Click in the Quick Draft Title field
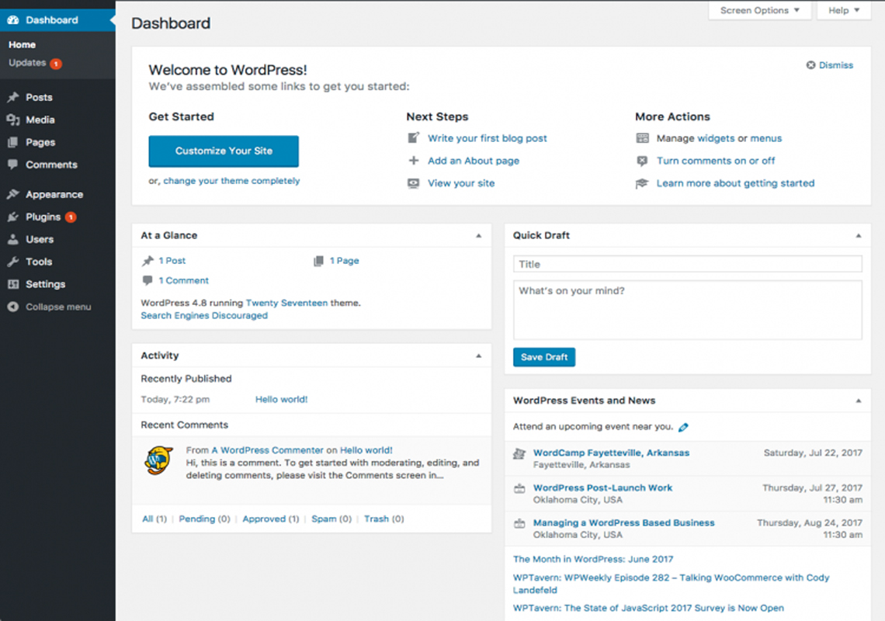The height and width of the screenshot is (621, 885). [x=688, y=264]
